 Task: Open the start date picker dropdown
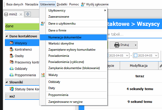pyautogui.click(x=127, y=56)
